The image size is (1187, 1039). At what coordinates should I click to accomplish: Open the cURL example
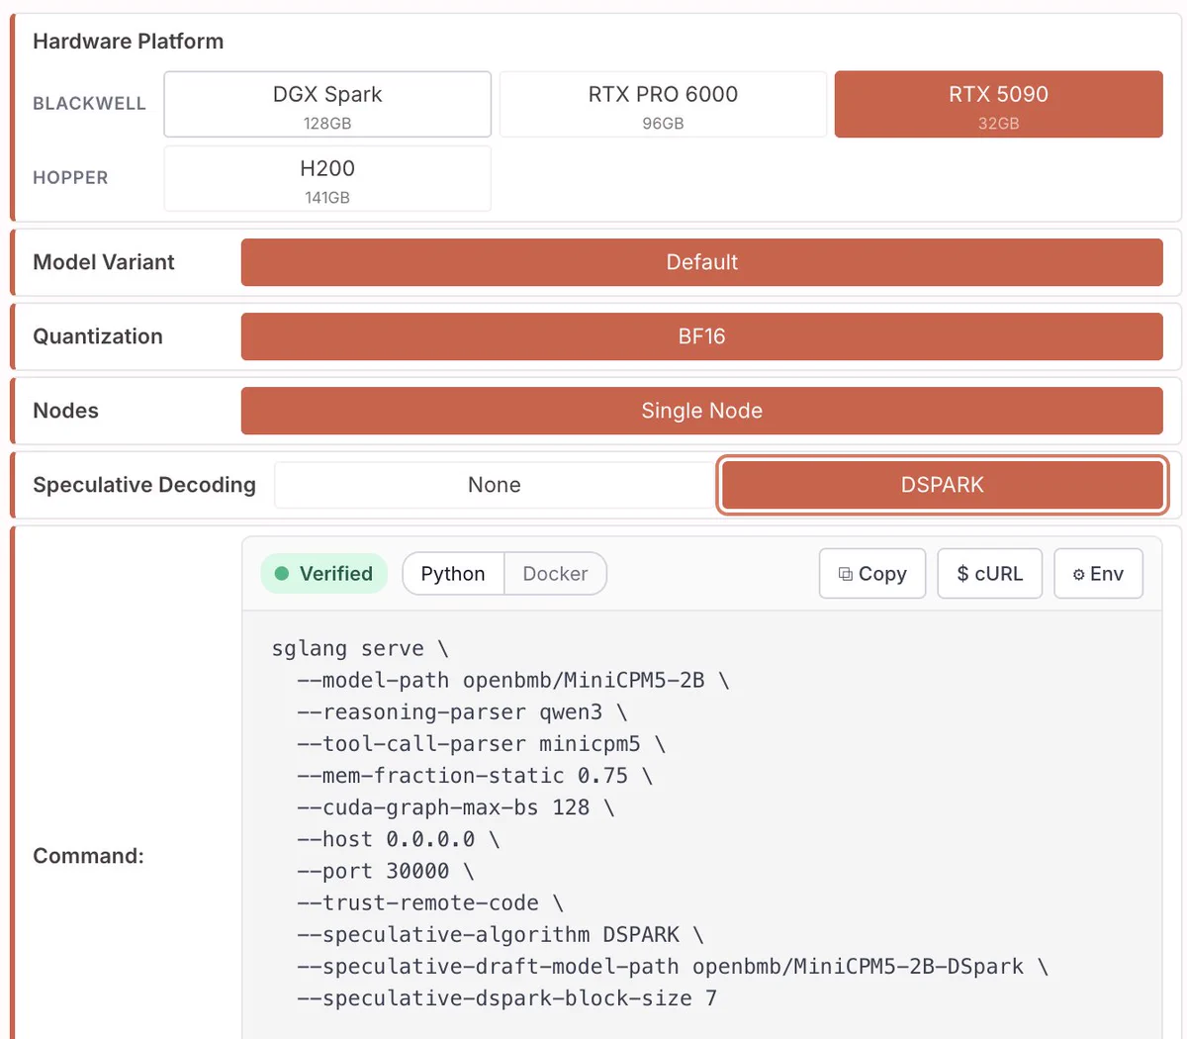(x=990, y=574)
